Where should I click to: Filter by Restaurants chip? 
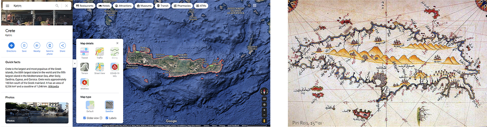(x=84, y=6)
